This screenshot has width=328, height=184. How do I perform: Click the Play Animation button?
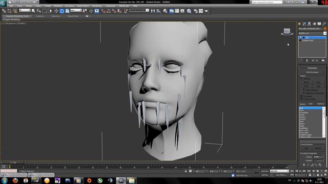coord(301,171)
